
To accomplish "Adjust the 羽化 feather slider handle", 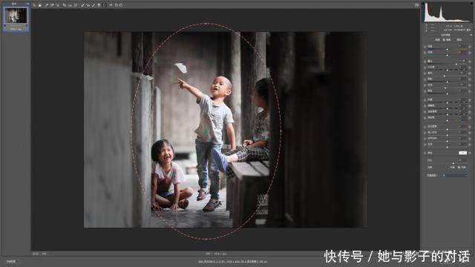I will (x=453, y=163).
